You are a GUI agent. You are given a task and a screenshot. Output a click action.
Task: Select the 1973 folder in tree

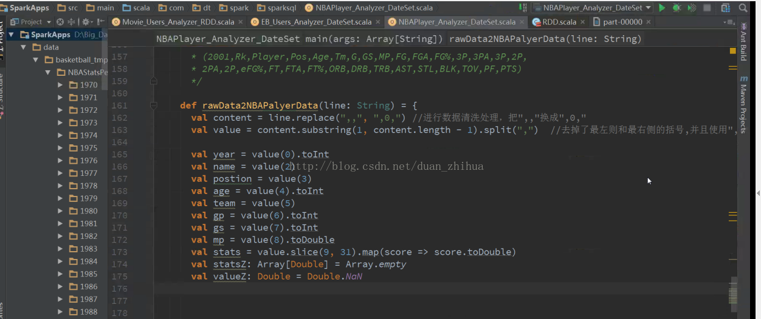83,123
